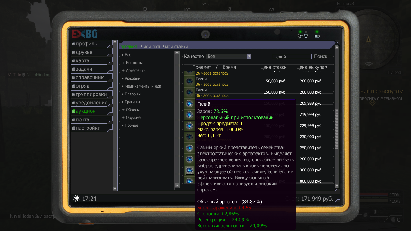Click the auction list scrollbar down arrow
The image size is (411, 231).
tap(337, 186)
